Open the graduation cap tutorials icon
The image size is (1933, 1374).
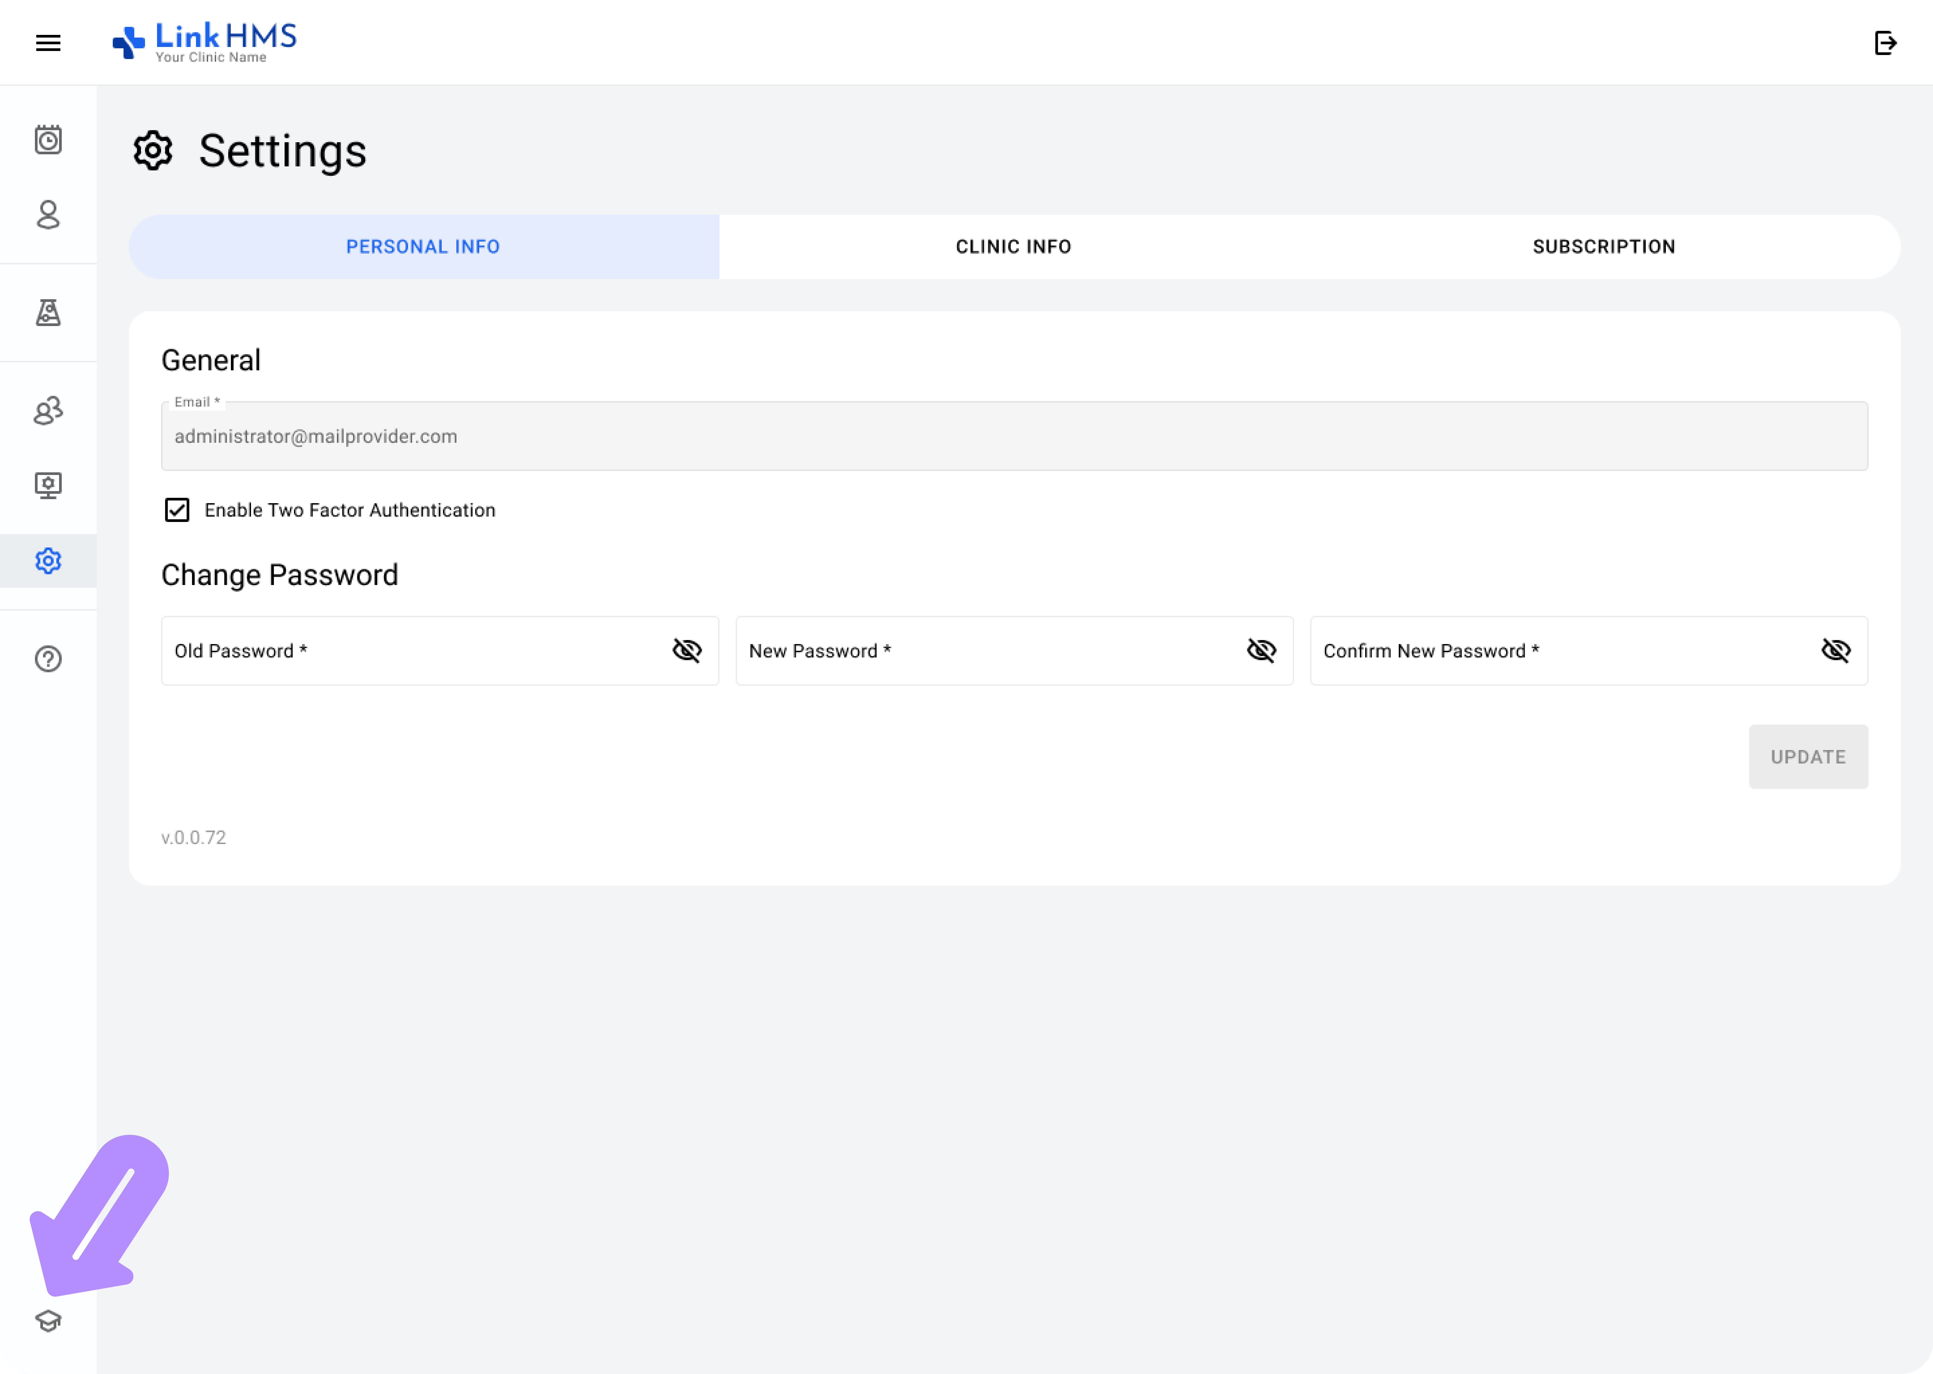coord(48,1320)
